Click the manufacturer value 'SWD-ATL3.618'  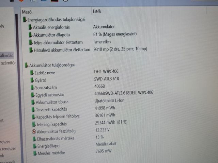click(x=107, y=79)
